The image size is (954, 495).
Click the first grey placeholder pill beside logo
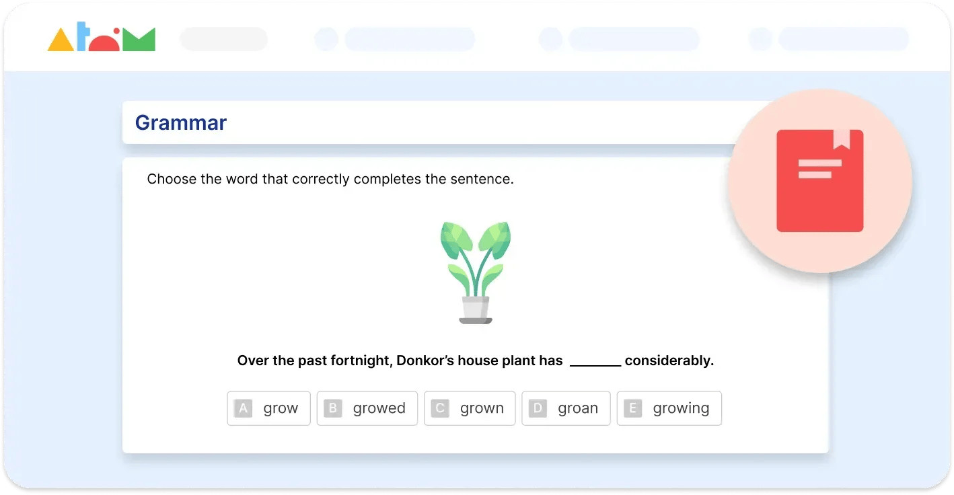click(x=223, y=39)
